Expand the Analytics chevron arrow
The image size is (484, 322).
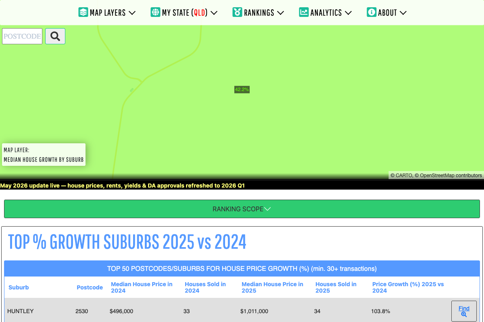click(348, 13)
